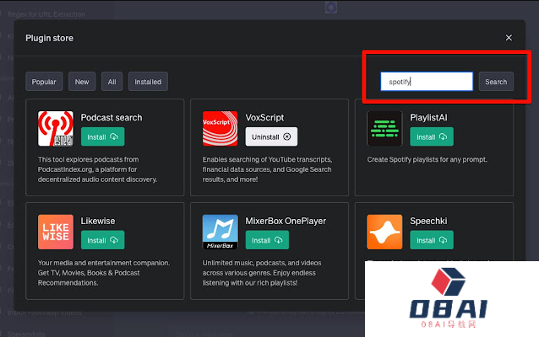Open 'Regex for URL Extraction' chat in background sidebar
This screenshot has width=539, height=337.
pos(46,14)
